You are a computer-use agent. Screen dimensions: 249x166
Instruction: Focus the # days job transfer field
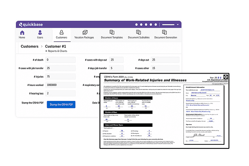pos(116,68)
